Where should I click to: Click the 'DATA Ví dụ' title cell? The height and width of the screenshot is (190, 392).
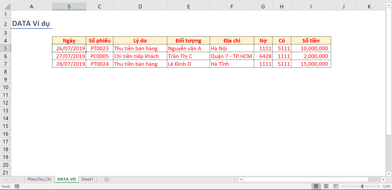point(31,24)
